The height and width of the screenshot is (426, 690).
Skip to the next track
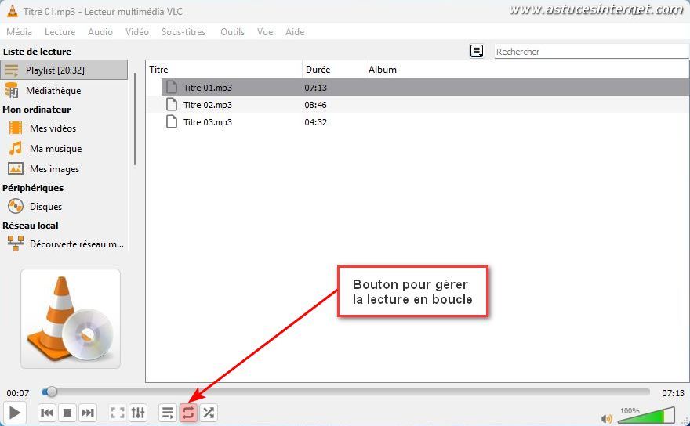[88, 413]
